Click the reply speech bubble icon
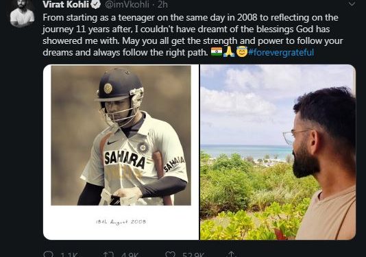Image resolution: width=366 pixels, height=257 pixels. click(x=49, y=254)
